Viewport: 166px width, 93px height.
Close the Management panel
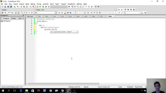click(x=23, y=16)
